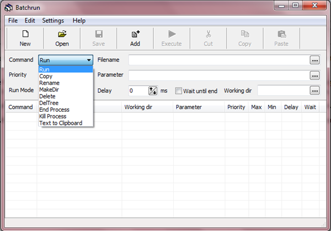This screenshot has height=231, width=331.
Task: Click the Min column header
Action: tap(273, 107)
